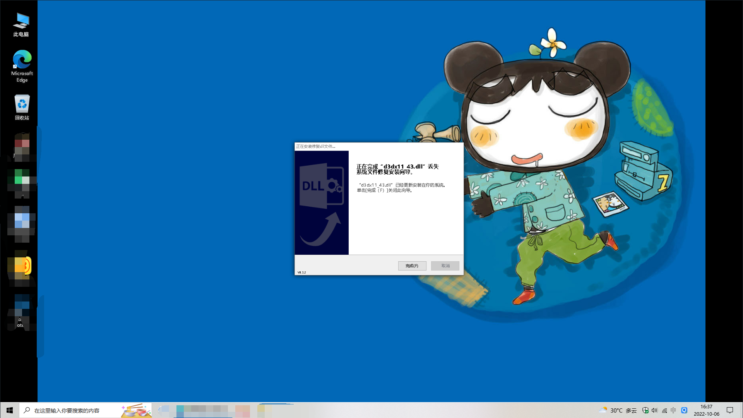Click the 完成(F) finish button
Screen dimensions: 743x418
(412, 266)
